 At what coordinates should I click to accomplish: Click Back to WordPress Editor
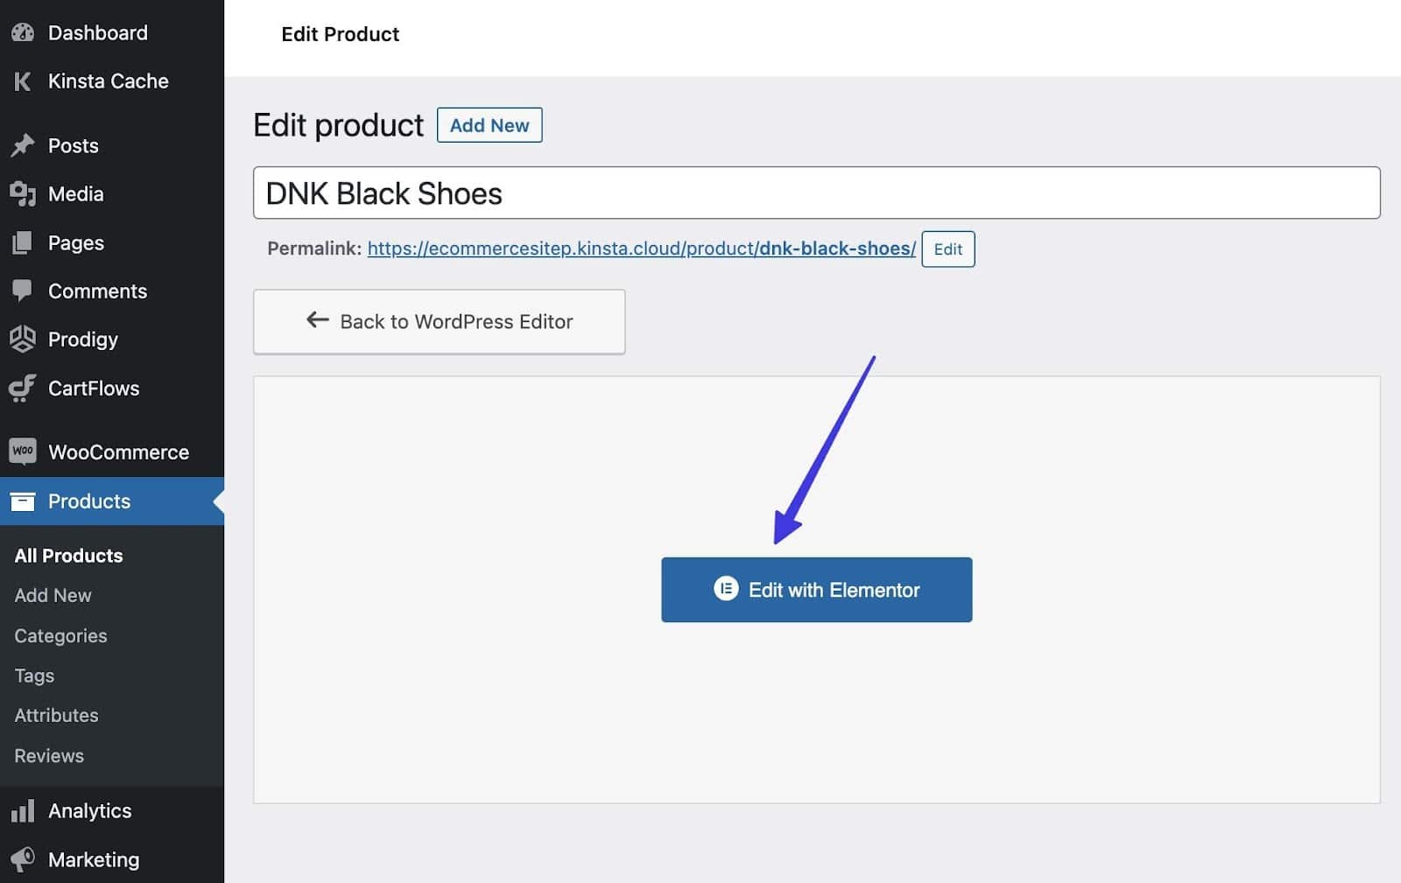tap(439, 321)
